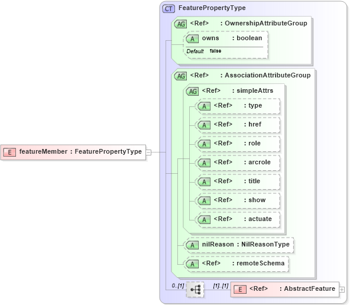Screen dimensions: 350x305
Task: Click the [1]..[1] cardinality label
Action: [x=221, y=285]
